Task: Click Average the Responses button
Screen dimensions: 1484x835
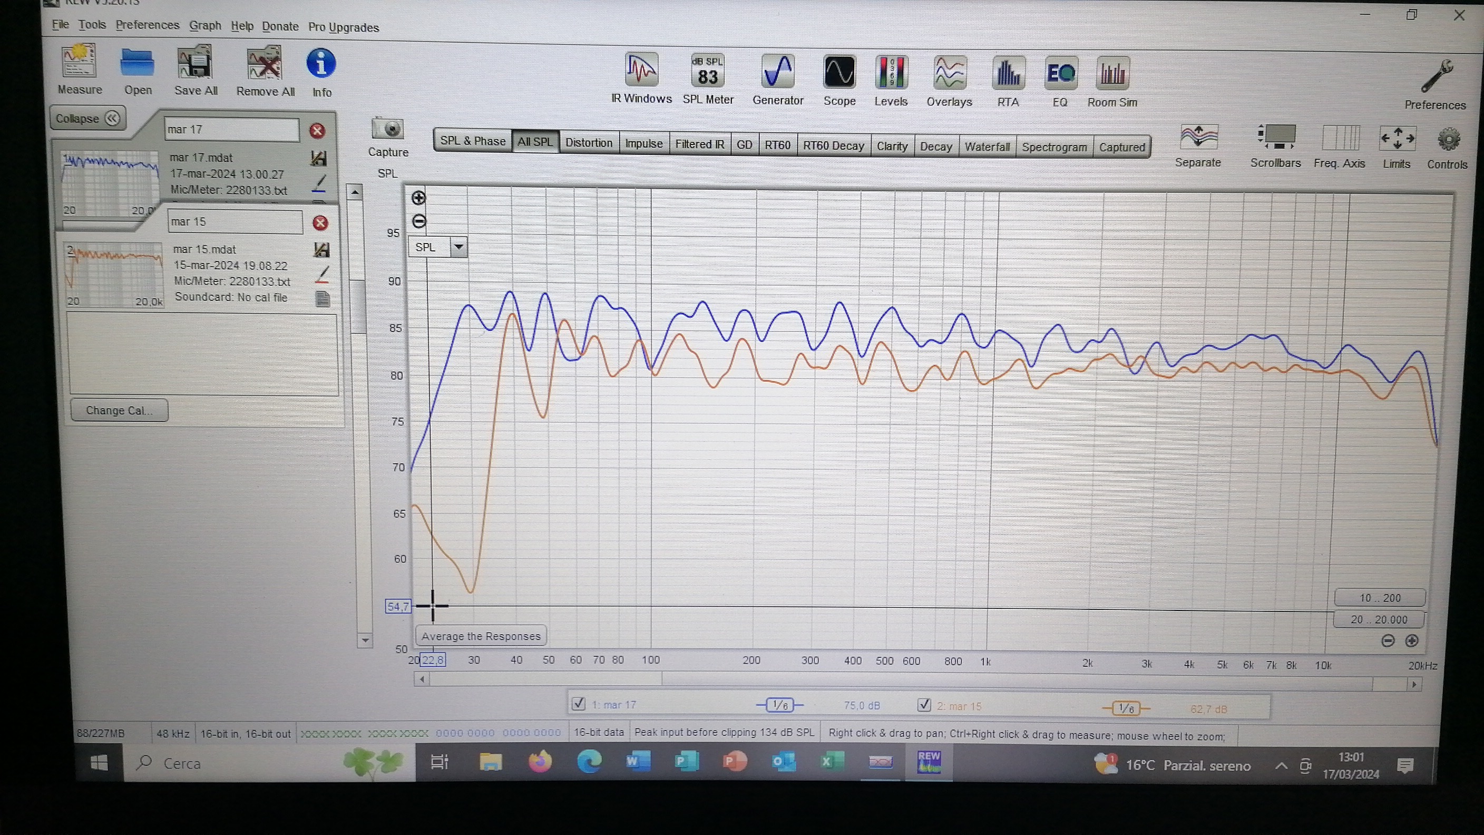Action: 481,636
